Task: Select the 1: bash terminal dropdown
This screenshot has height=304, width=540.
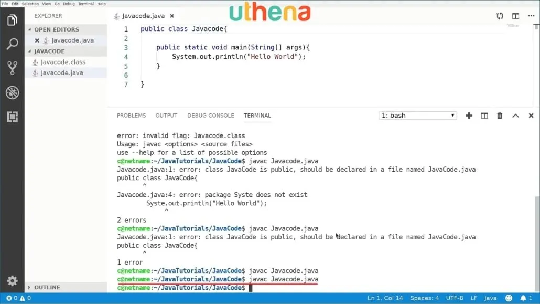Action: (418, 116)
